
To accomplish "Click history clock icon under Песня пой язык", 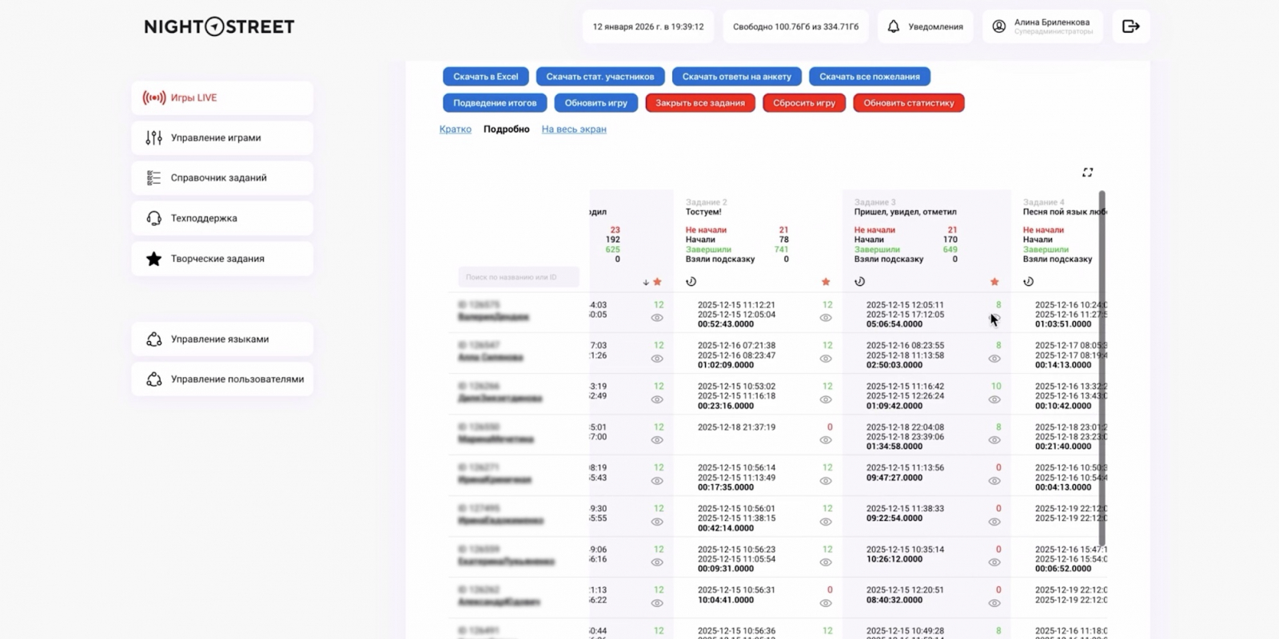I will pos(1029,282).
